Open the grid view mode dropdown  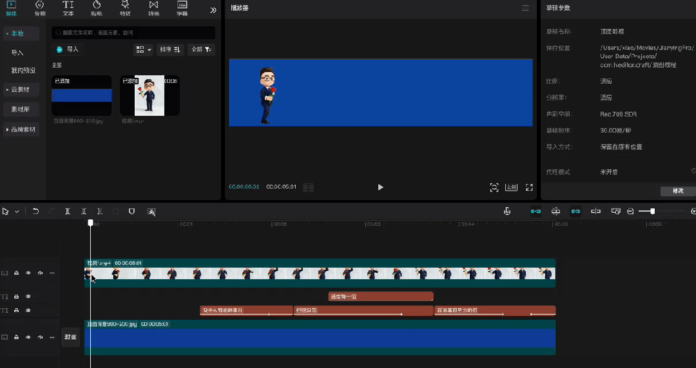(143, 50)
